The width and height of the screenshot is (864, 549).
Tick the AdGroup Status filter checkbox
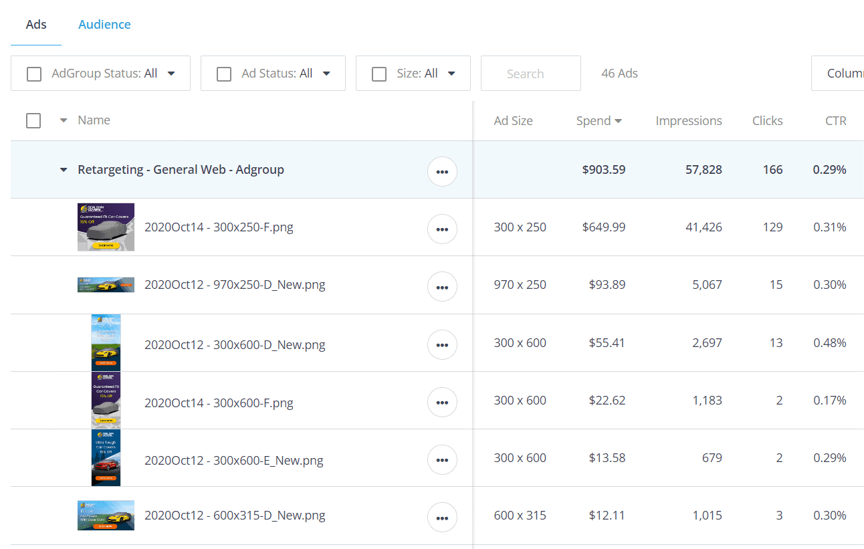tap(34, 74)
